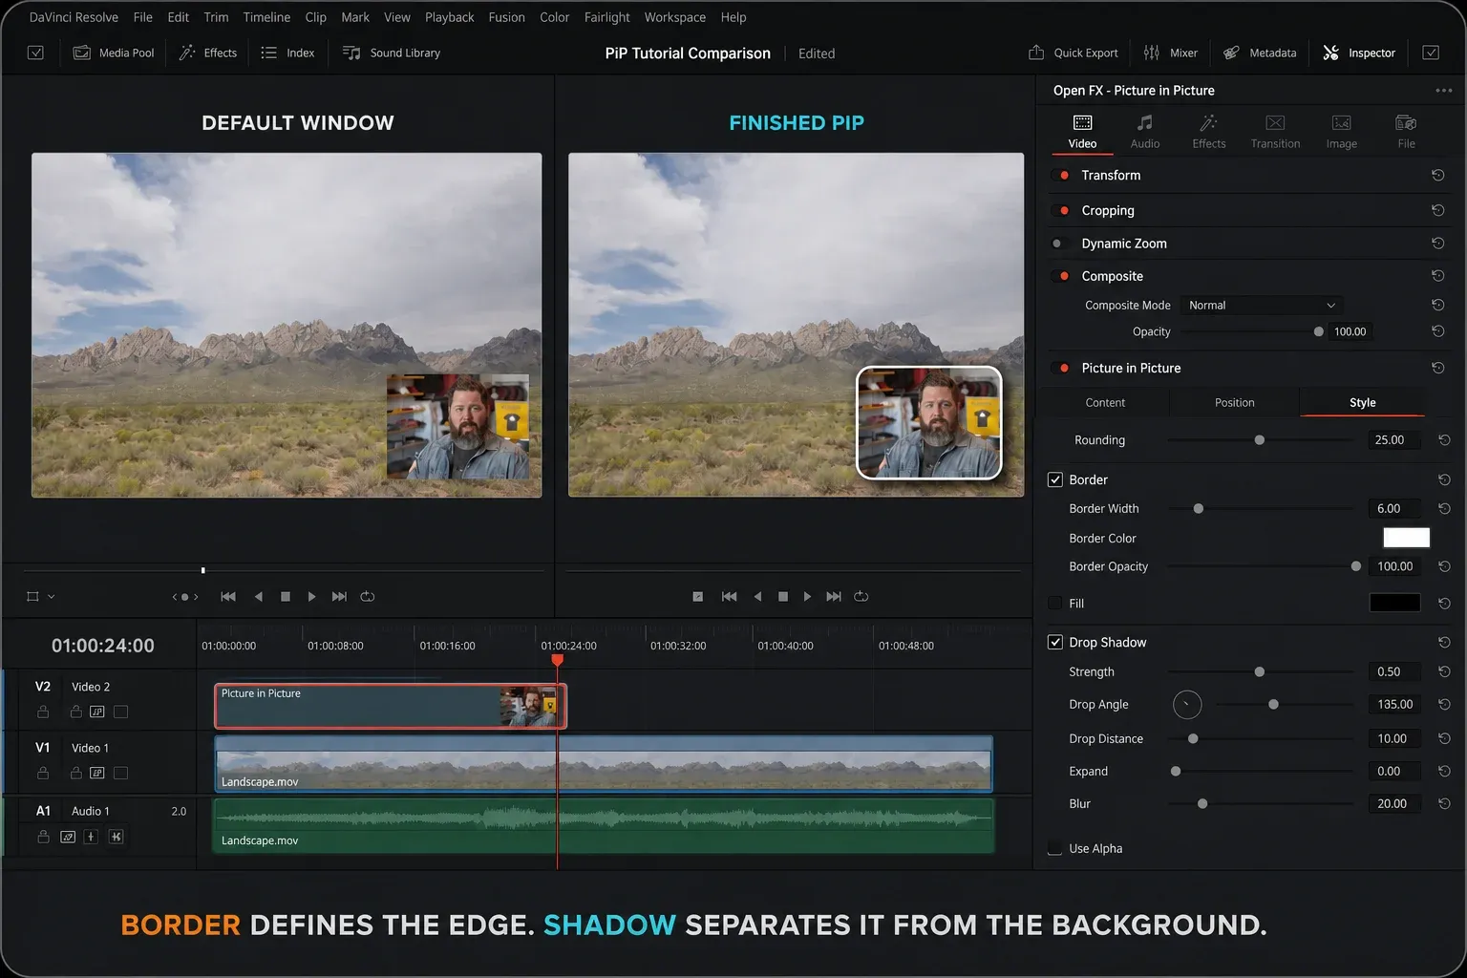Lock the Video 2 track

43,712
